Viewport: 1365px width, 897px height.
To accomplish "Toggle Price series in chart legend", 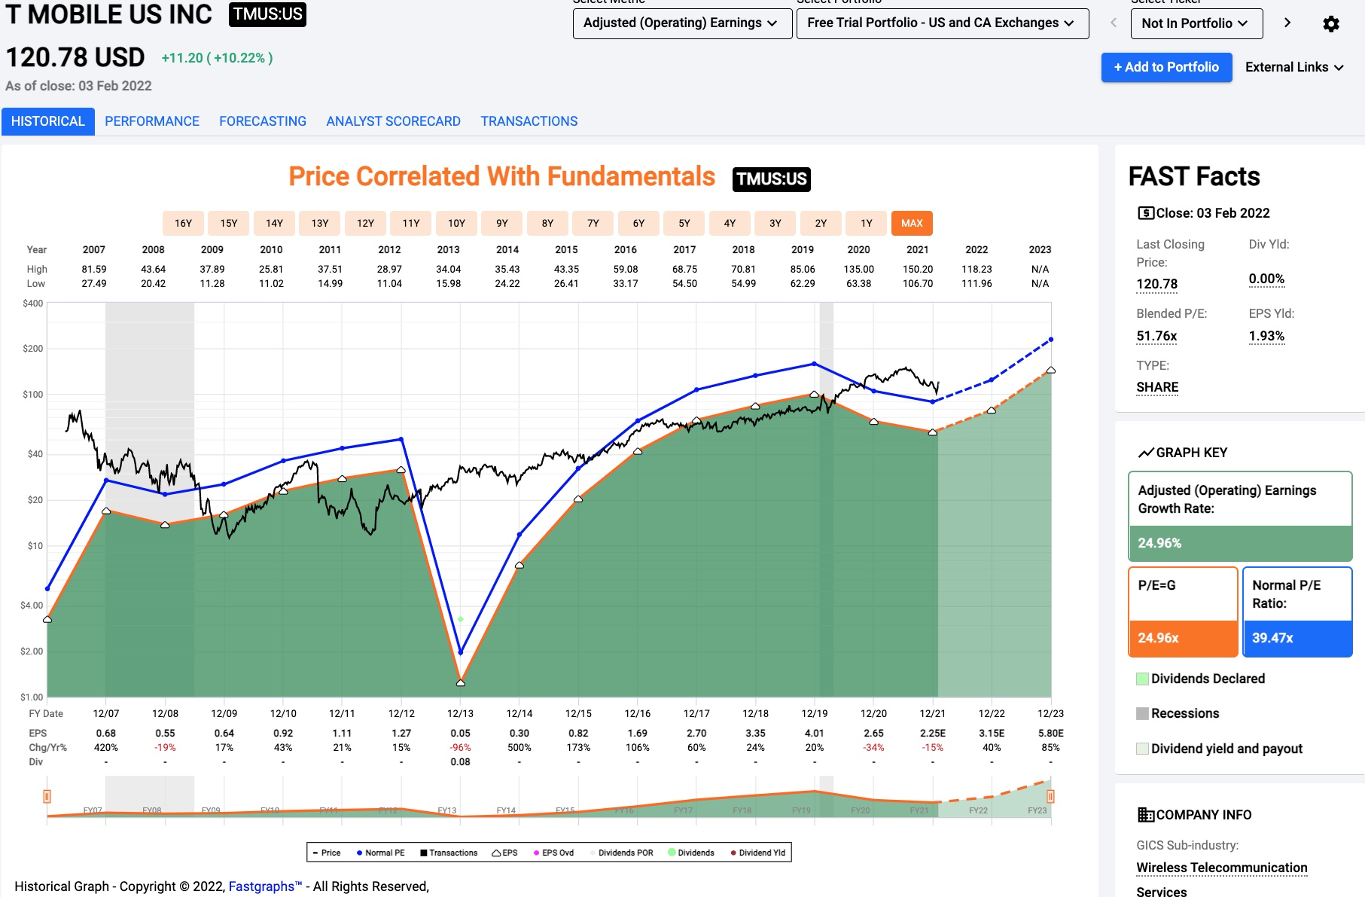I will [327, 853].
